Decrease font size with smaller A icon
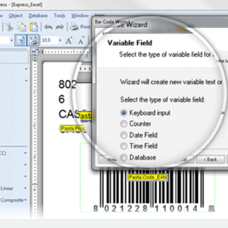 pos(81,41)
